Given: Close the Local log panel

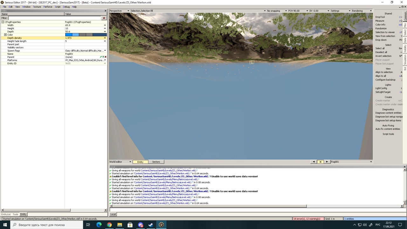Looking at the screenshot, I should 405,167.
